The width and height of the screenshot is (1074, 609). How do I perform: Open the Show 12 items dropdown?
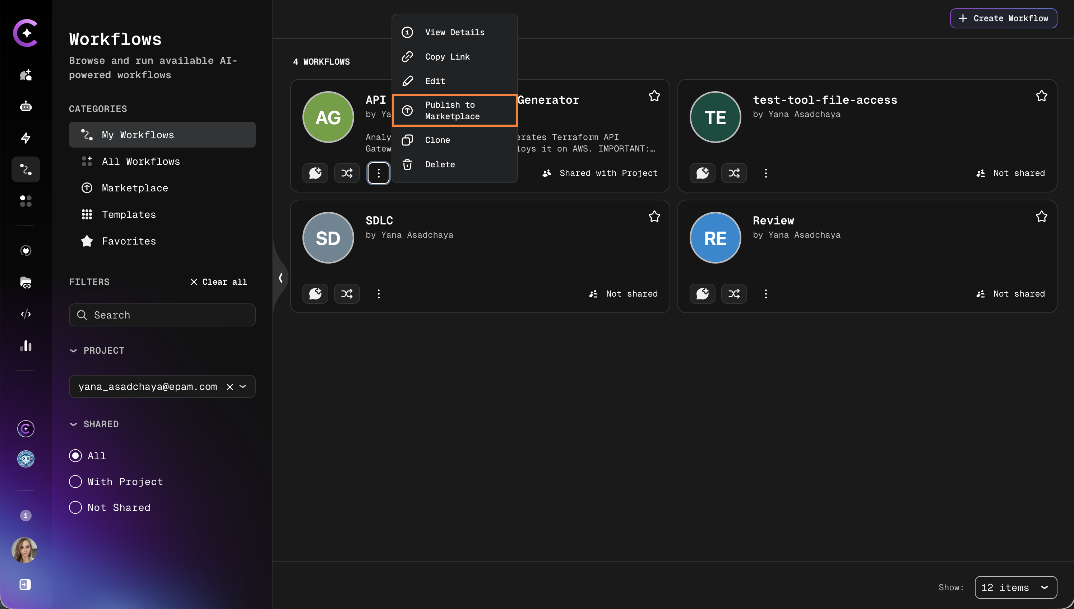pos(1015,587)
